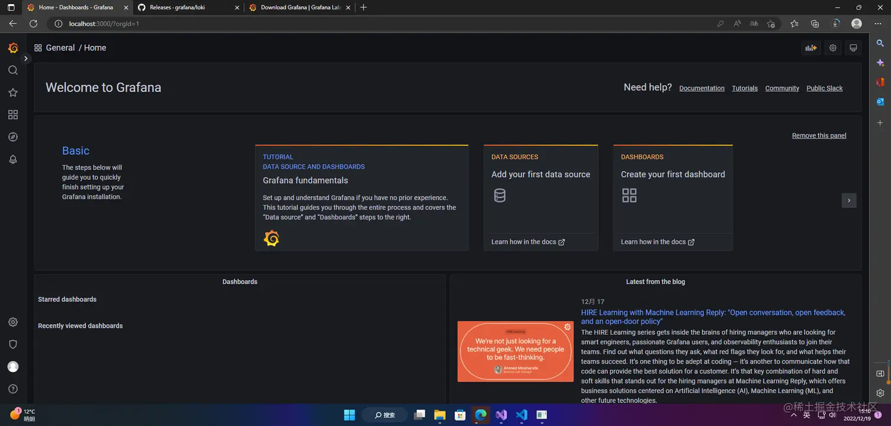This screenshot has height=426, width=891.
Task: Open File Explorer from the taskbar
Action: point(440,415)
